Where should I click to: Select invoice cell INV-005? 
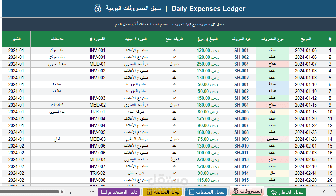[98, 132]
